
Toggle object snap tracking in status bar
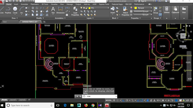tap(138, 100)
